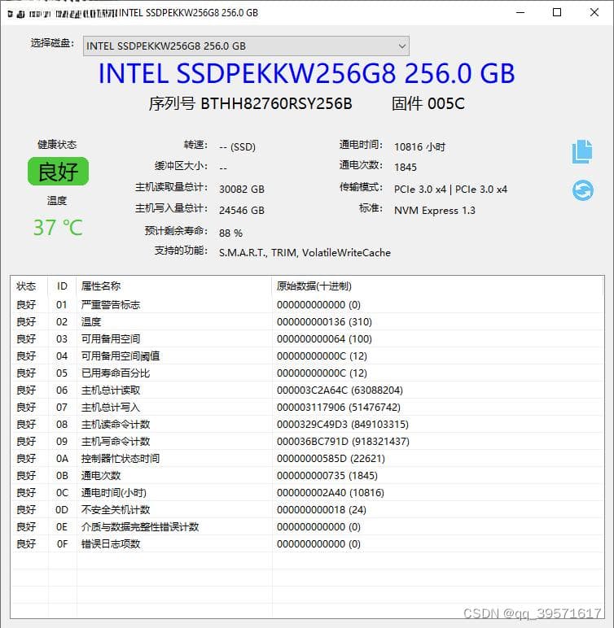Select the 严重警告标志 attribute row

[307, 305]
